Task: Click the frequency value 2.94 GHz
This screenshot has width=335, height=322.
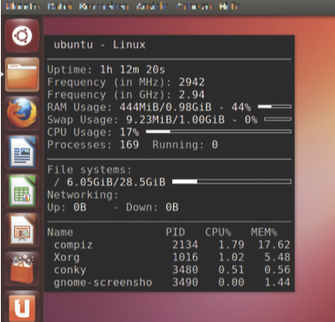Action: click(192, 95)
